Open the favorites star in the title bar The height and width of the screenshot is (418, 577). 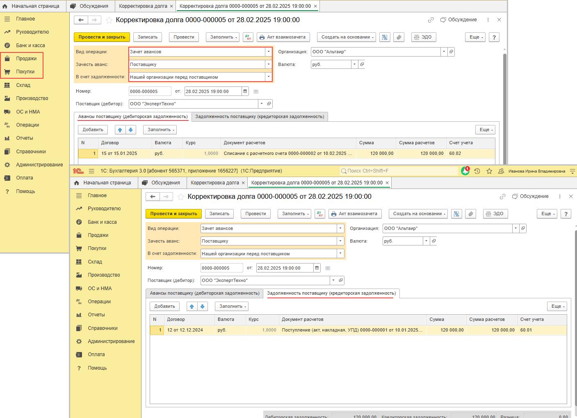pos(489,171)
